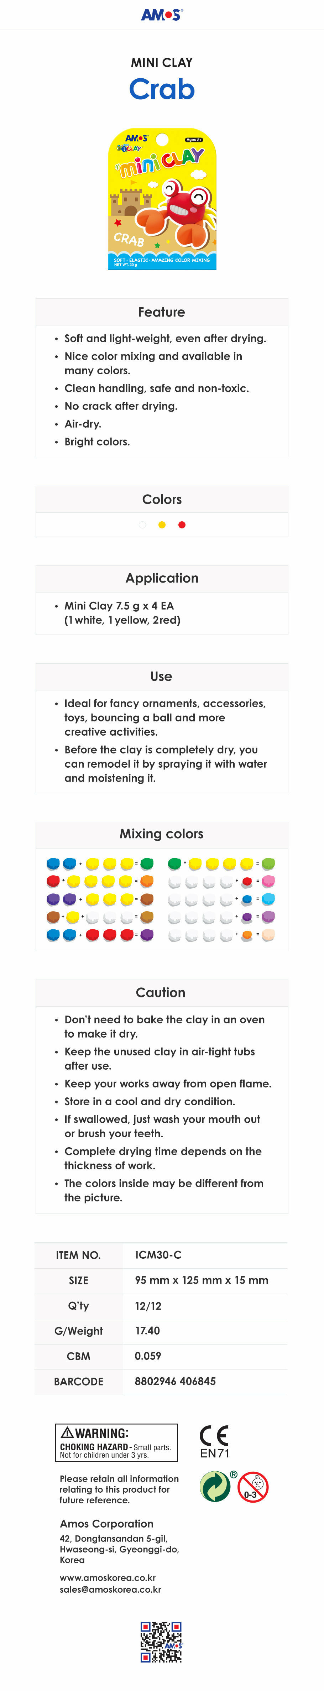This screenshot has height=1691, width=324.
Task: Select the white color dot
Action: [x=142, y=524]
